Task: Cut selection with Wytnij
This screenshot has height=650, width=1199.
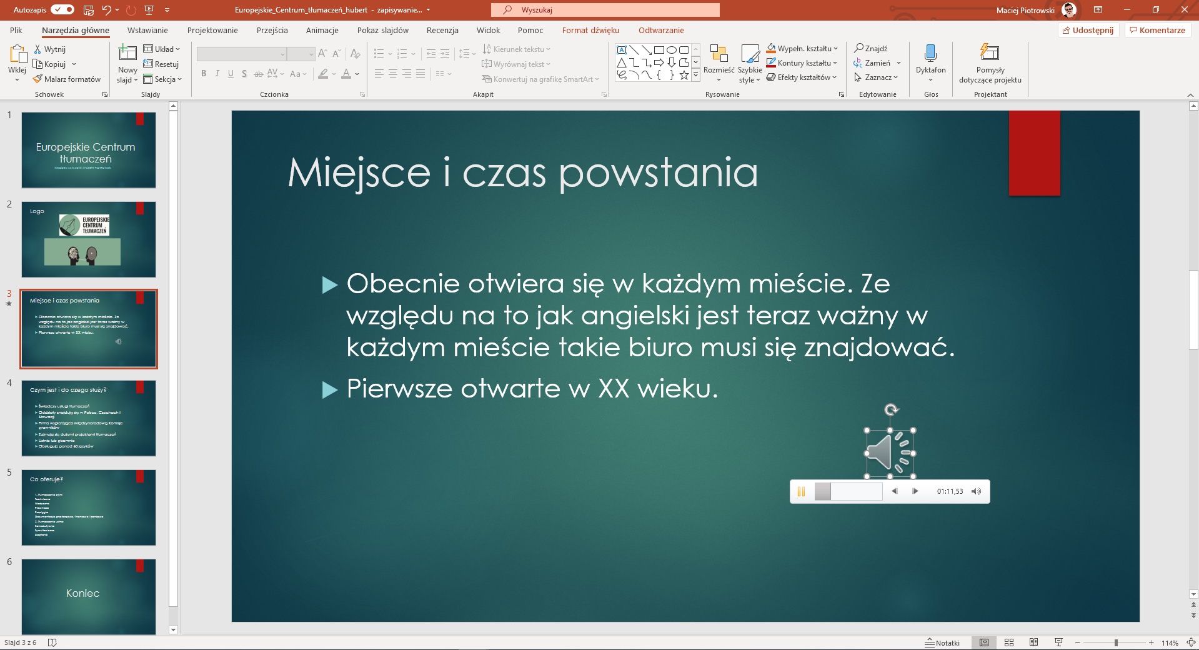Action: (x=49, y=49)
